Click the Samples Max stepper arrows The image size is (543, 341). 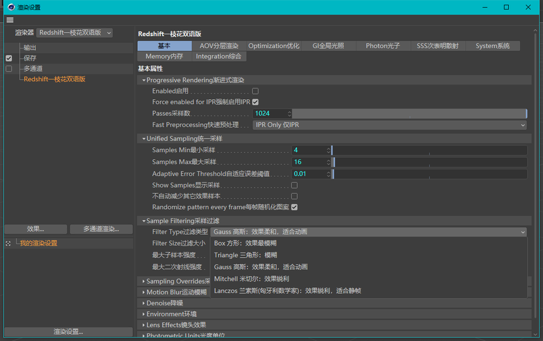click(329, 162)
